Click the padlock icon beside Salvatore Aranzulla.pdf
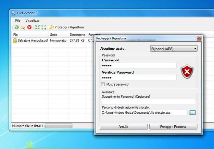The image size is (214, 149). tap(15, 40)
